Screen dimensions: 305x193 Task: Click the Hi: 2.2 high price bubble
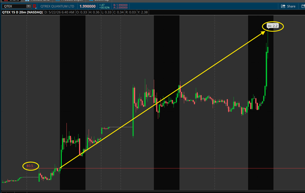tap(273, 26)
